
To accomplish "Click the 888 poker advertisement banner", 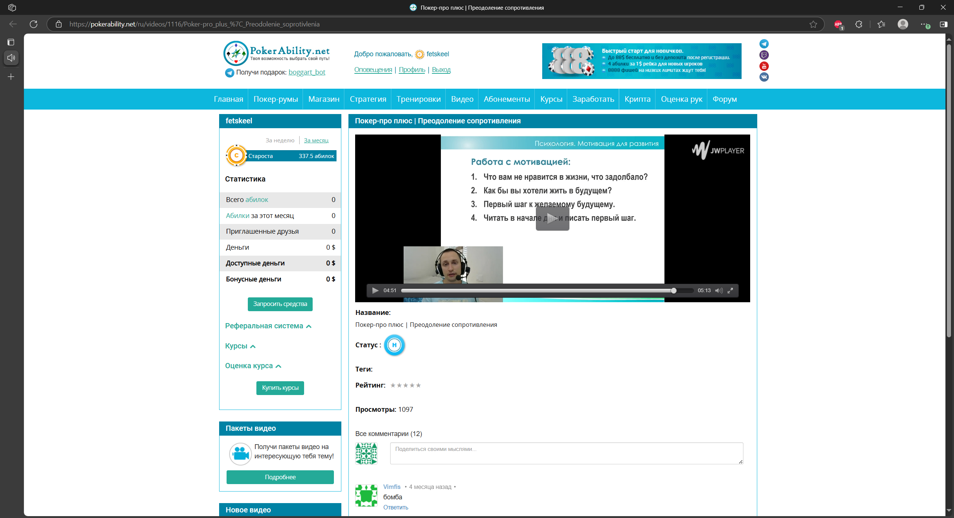I will 642,61.
